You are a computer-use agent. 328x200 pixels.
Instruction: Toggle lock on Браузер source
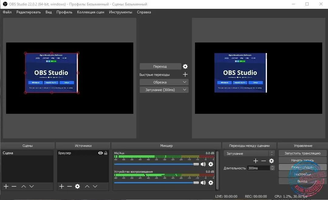(106, 153)
